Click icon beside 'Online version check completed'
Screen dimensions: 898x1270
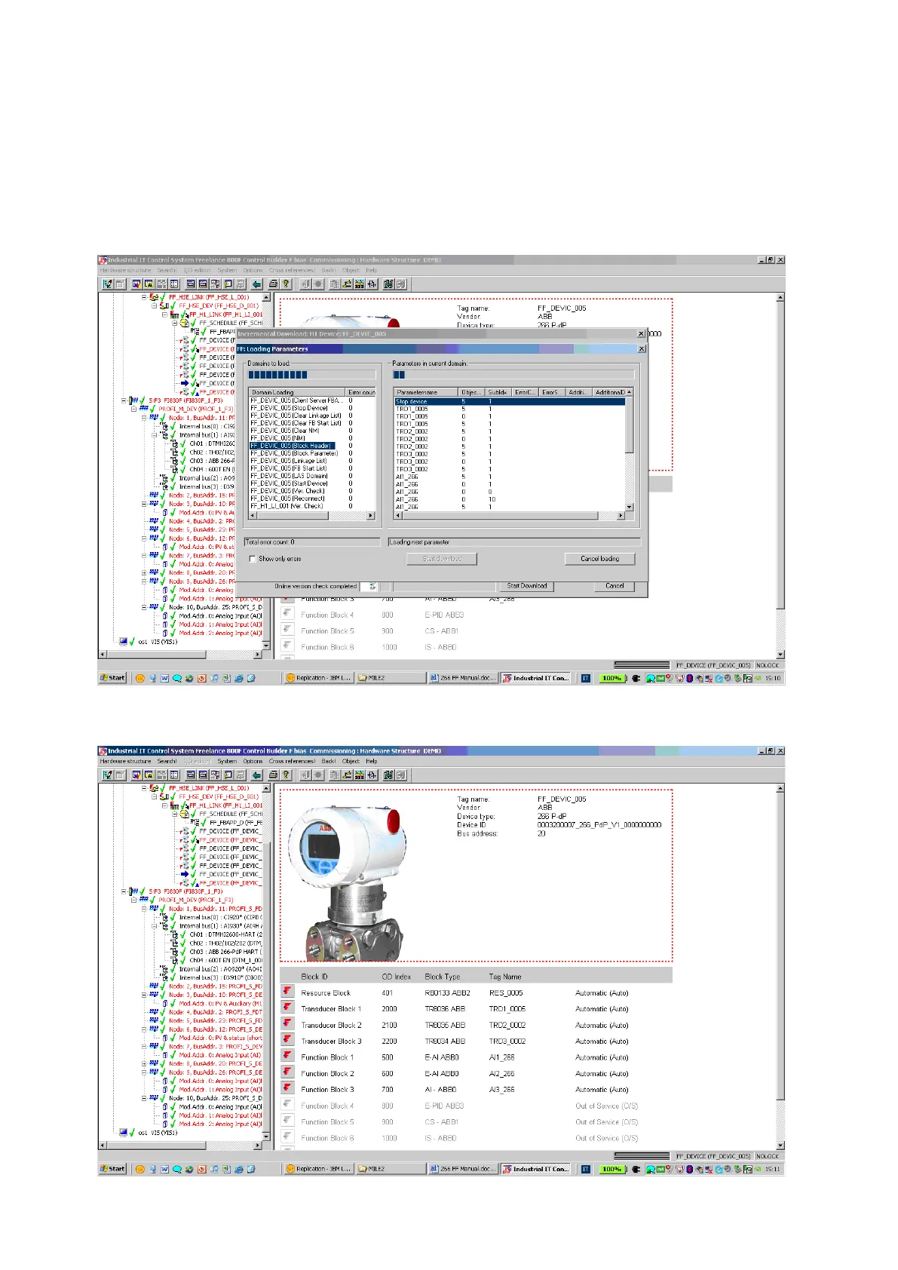(372, 586)
